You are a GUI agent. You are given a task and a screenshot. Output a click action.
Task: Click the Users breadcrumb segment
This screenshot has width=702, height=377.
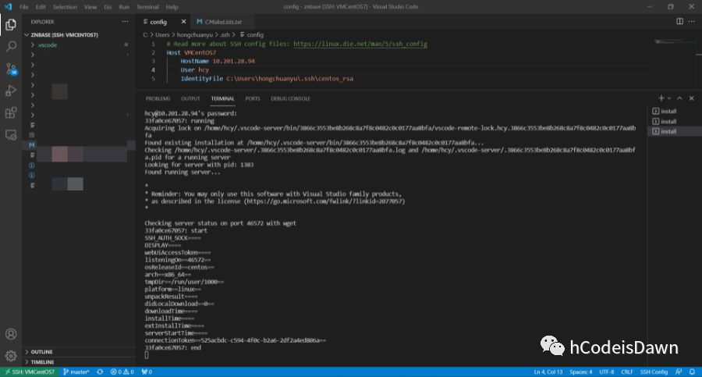pos(162,34)
